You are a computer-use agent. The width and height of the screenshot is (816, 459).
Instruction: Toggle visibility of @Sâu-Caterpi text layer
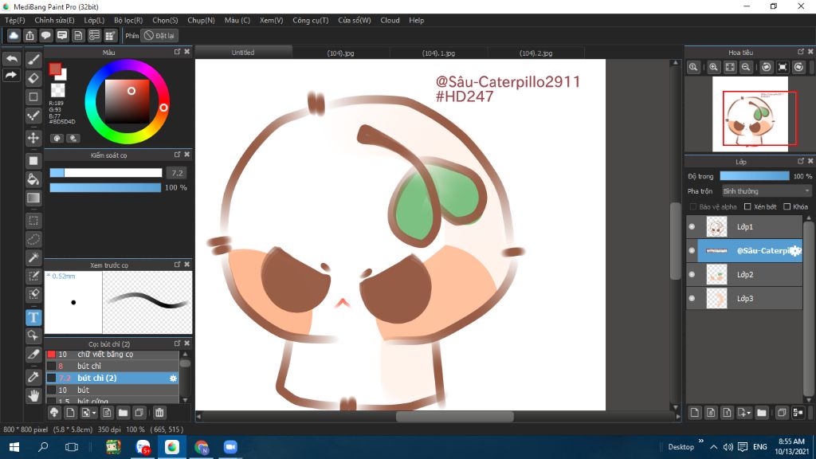[x=692, y=250]
